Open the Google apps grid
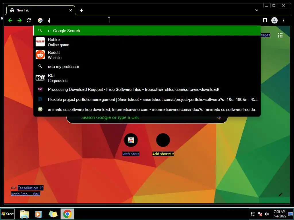The height and width of the screenshot is (220, 294). (x=280, y=35)
